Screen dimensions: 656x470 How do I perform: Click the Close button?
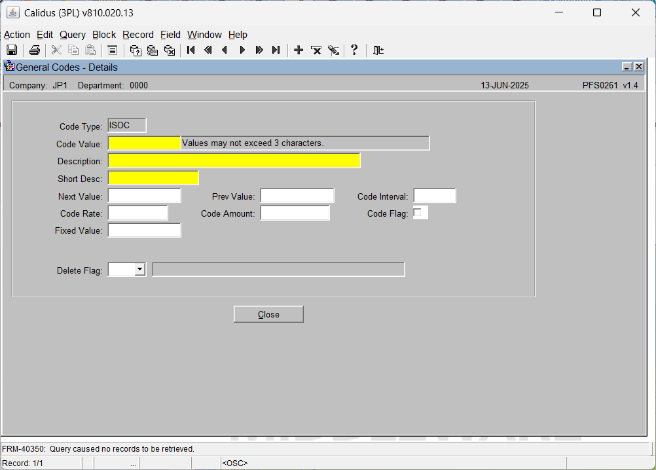268,314
